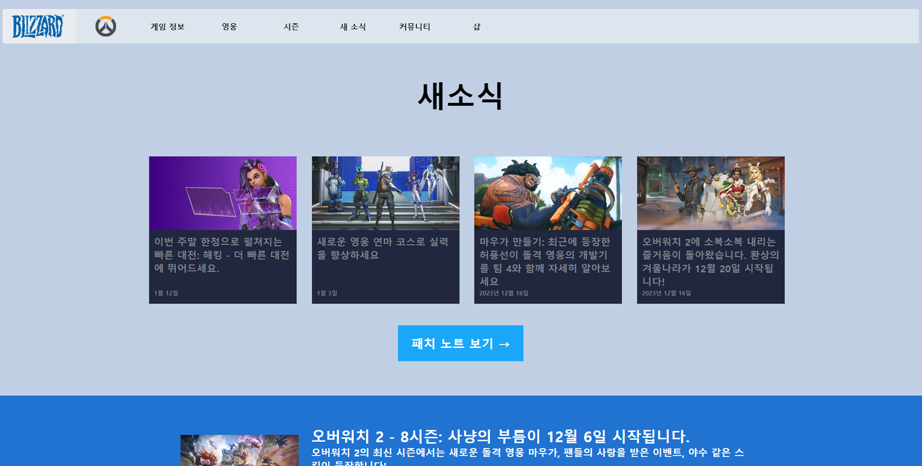Visit the 커뮤니티 page

tap(415, 27)
